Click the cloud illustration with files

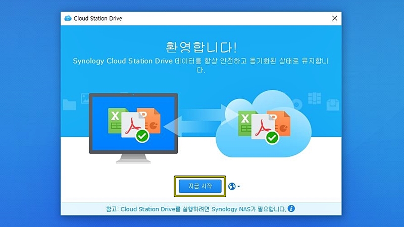[x=263, y=124]
